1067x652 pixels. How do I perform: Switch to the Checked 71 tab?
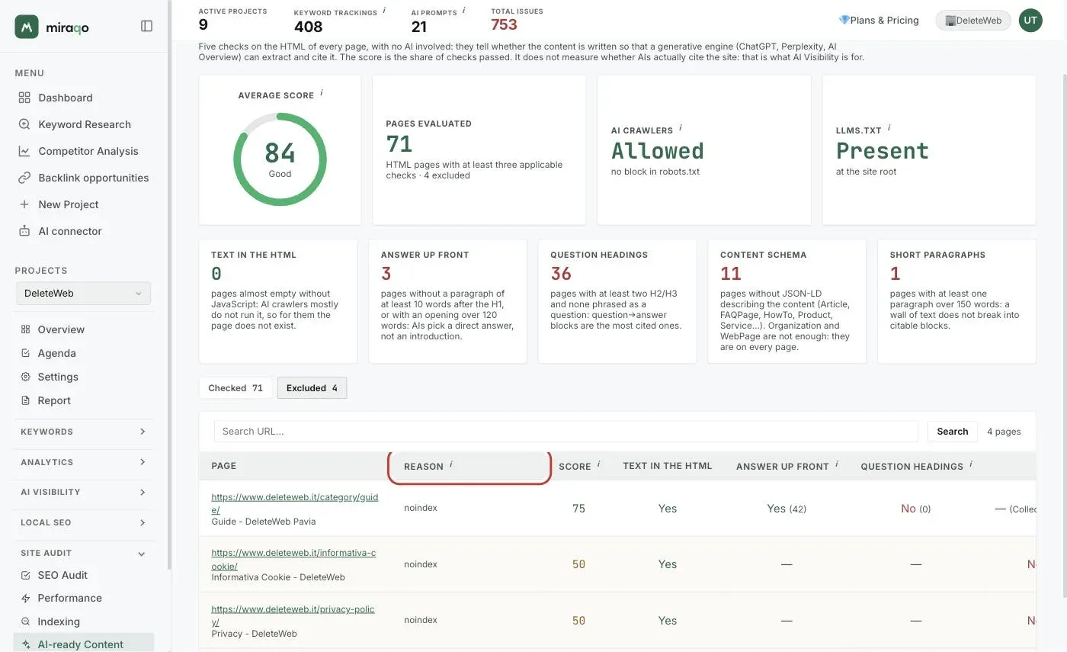coord(236,388)
